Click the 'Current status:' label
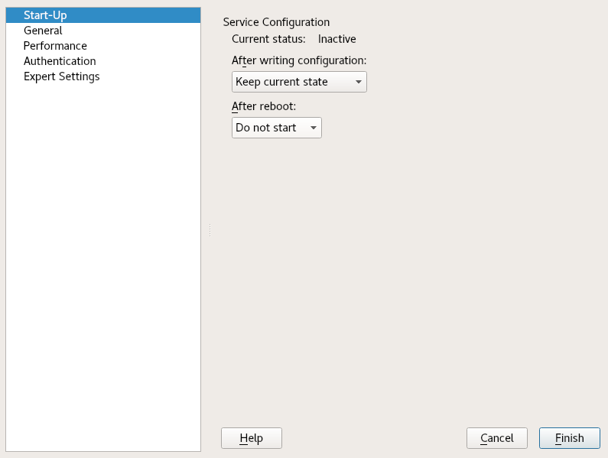Screen dimensions: 608x458 tap(268, 38)
